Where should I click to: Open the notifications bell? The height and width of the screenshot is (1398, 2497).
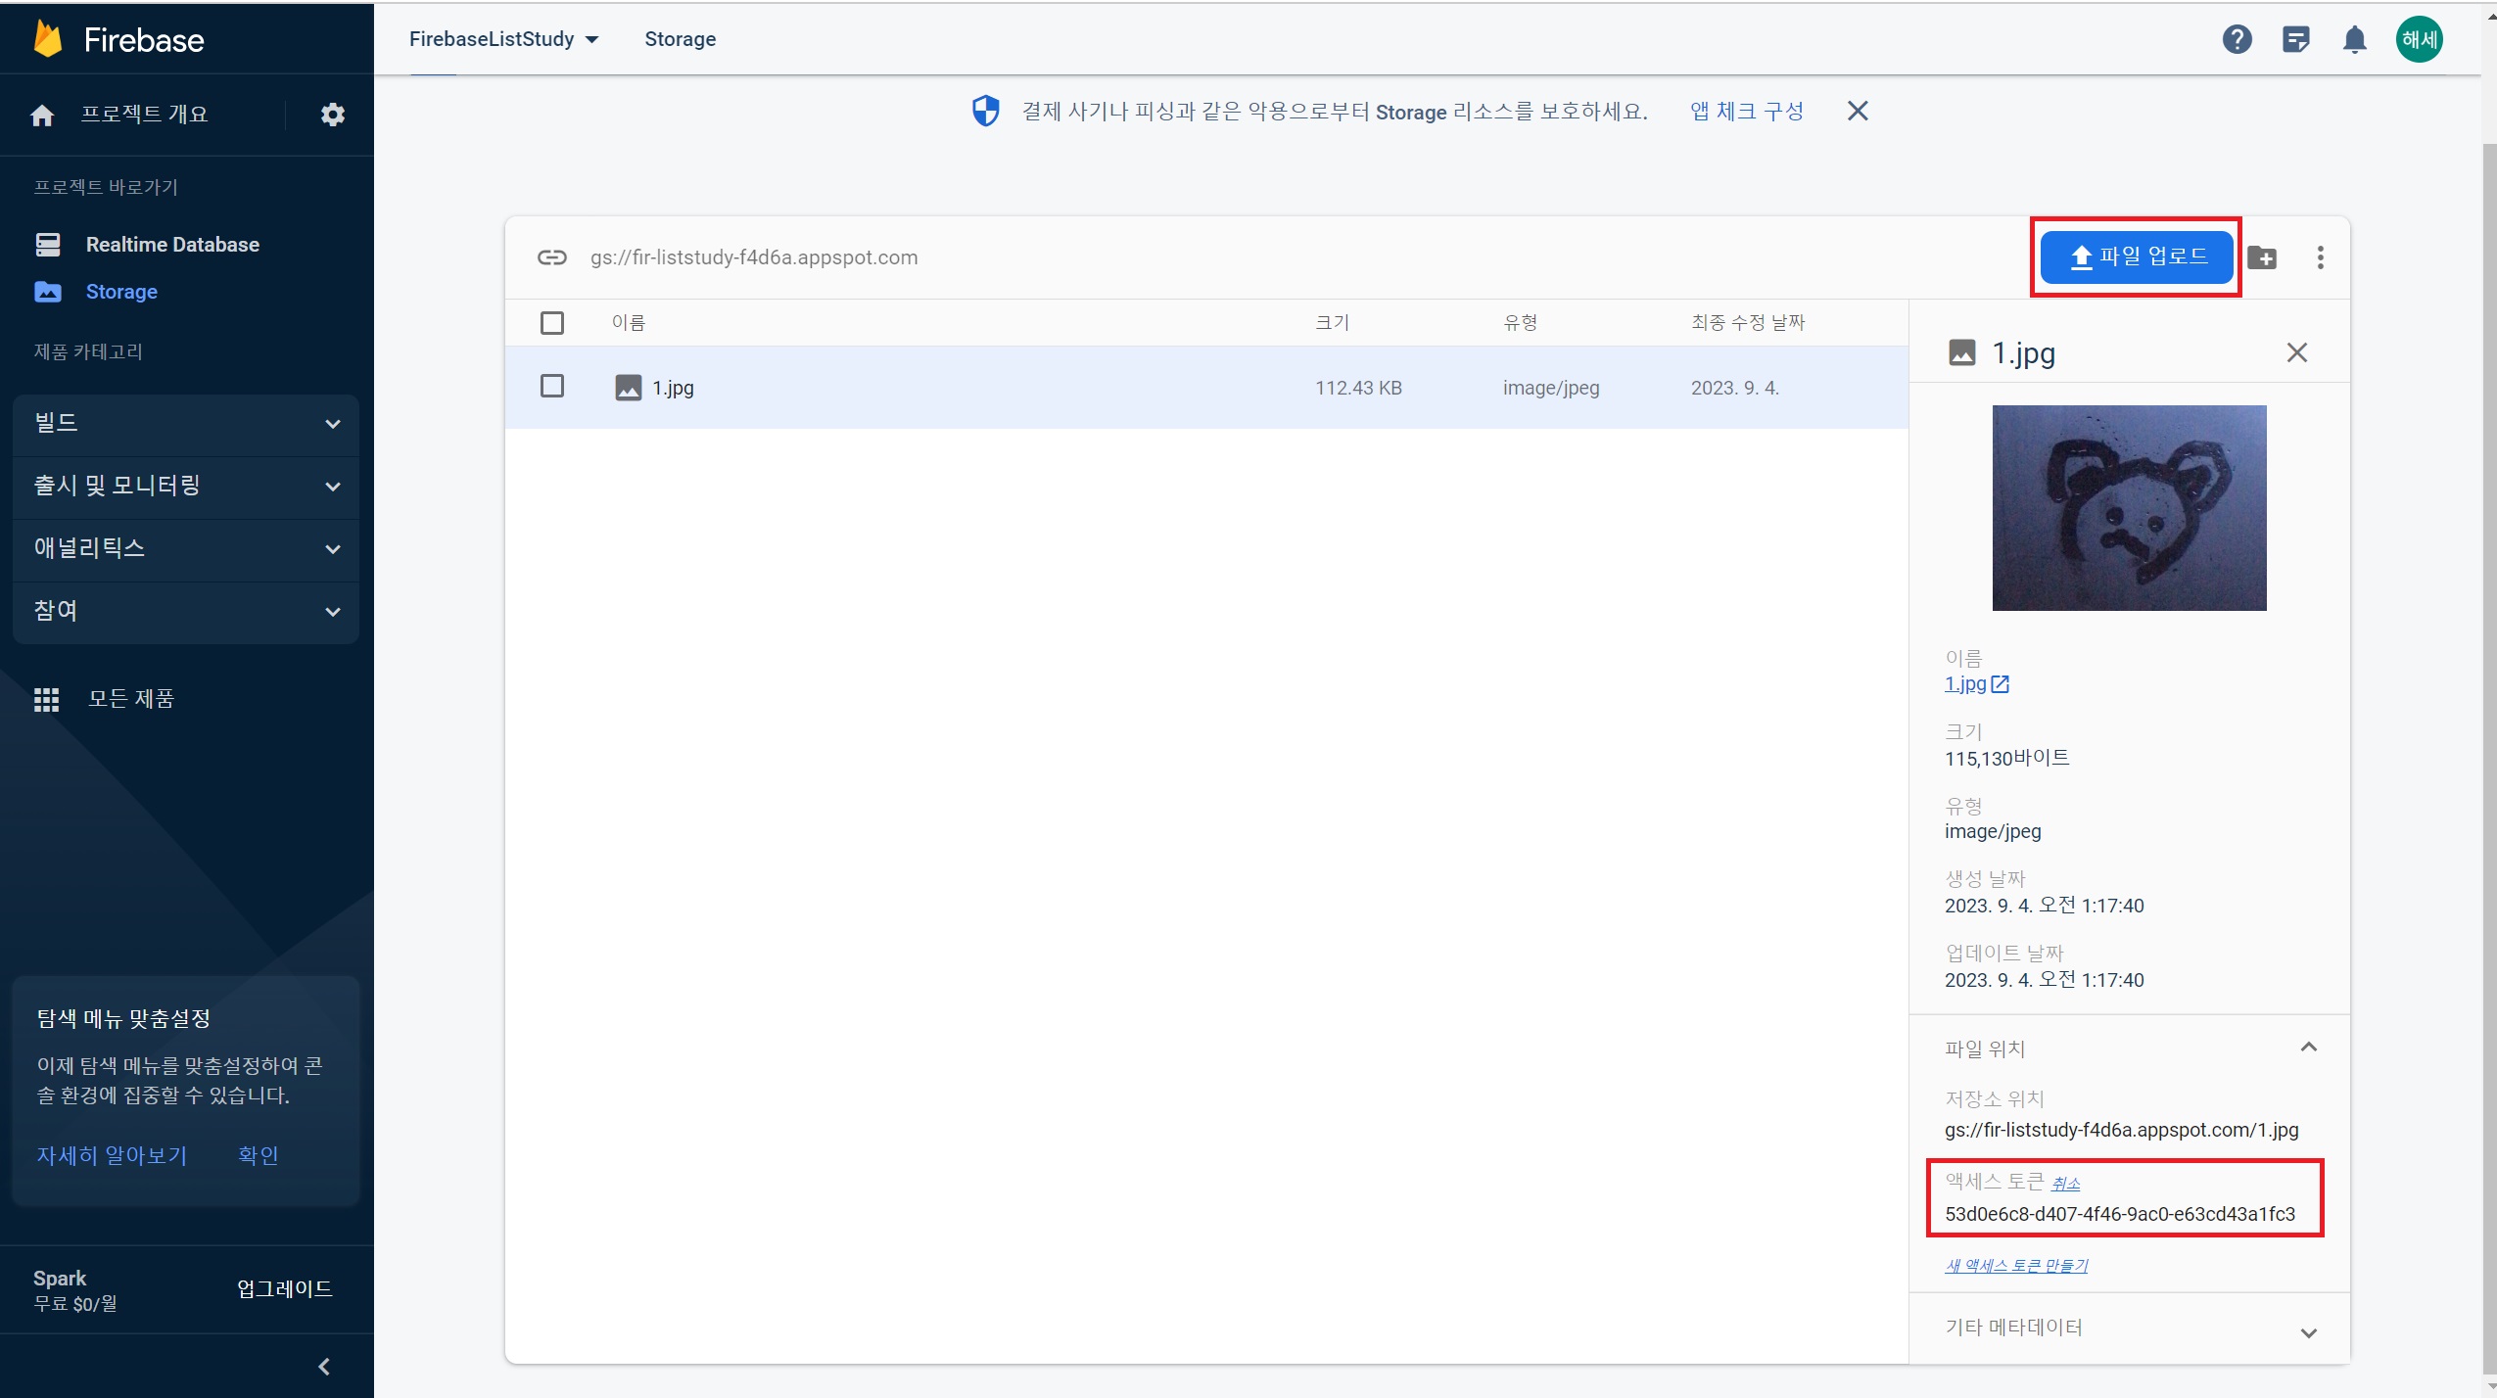(2354, 39)
